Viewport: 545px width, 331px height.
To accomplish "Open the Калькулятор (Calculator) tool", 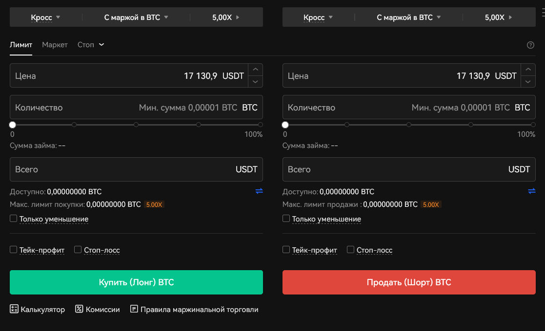I will (38, 309).
